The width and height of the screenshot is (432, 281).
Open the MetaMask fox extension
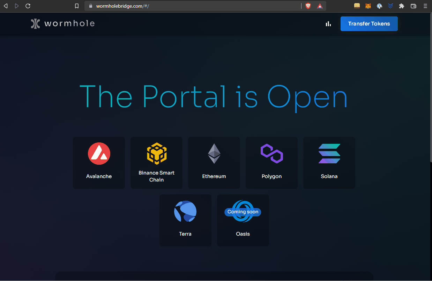[368, 6]
